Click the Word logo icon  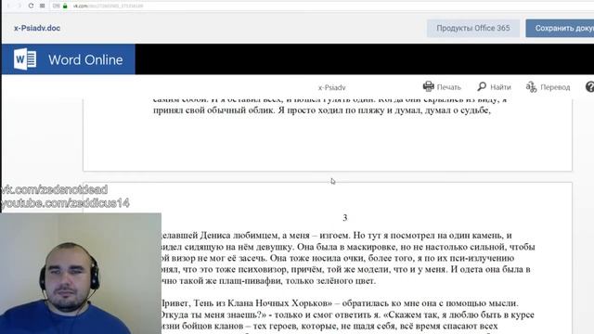[25, 59]
